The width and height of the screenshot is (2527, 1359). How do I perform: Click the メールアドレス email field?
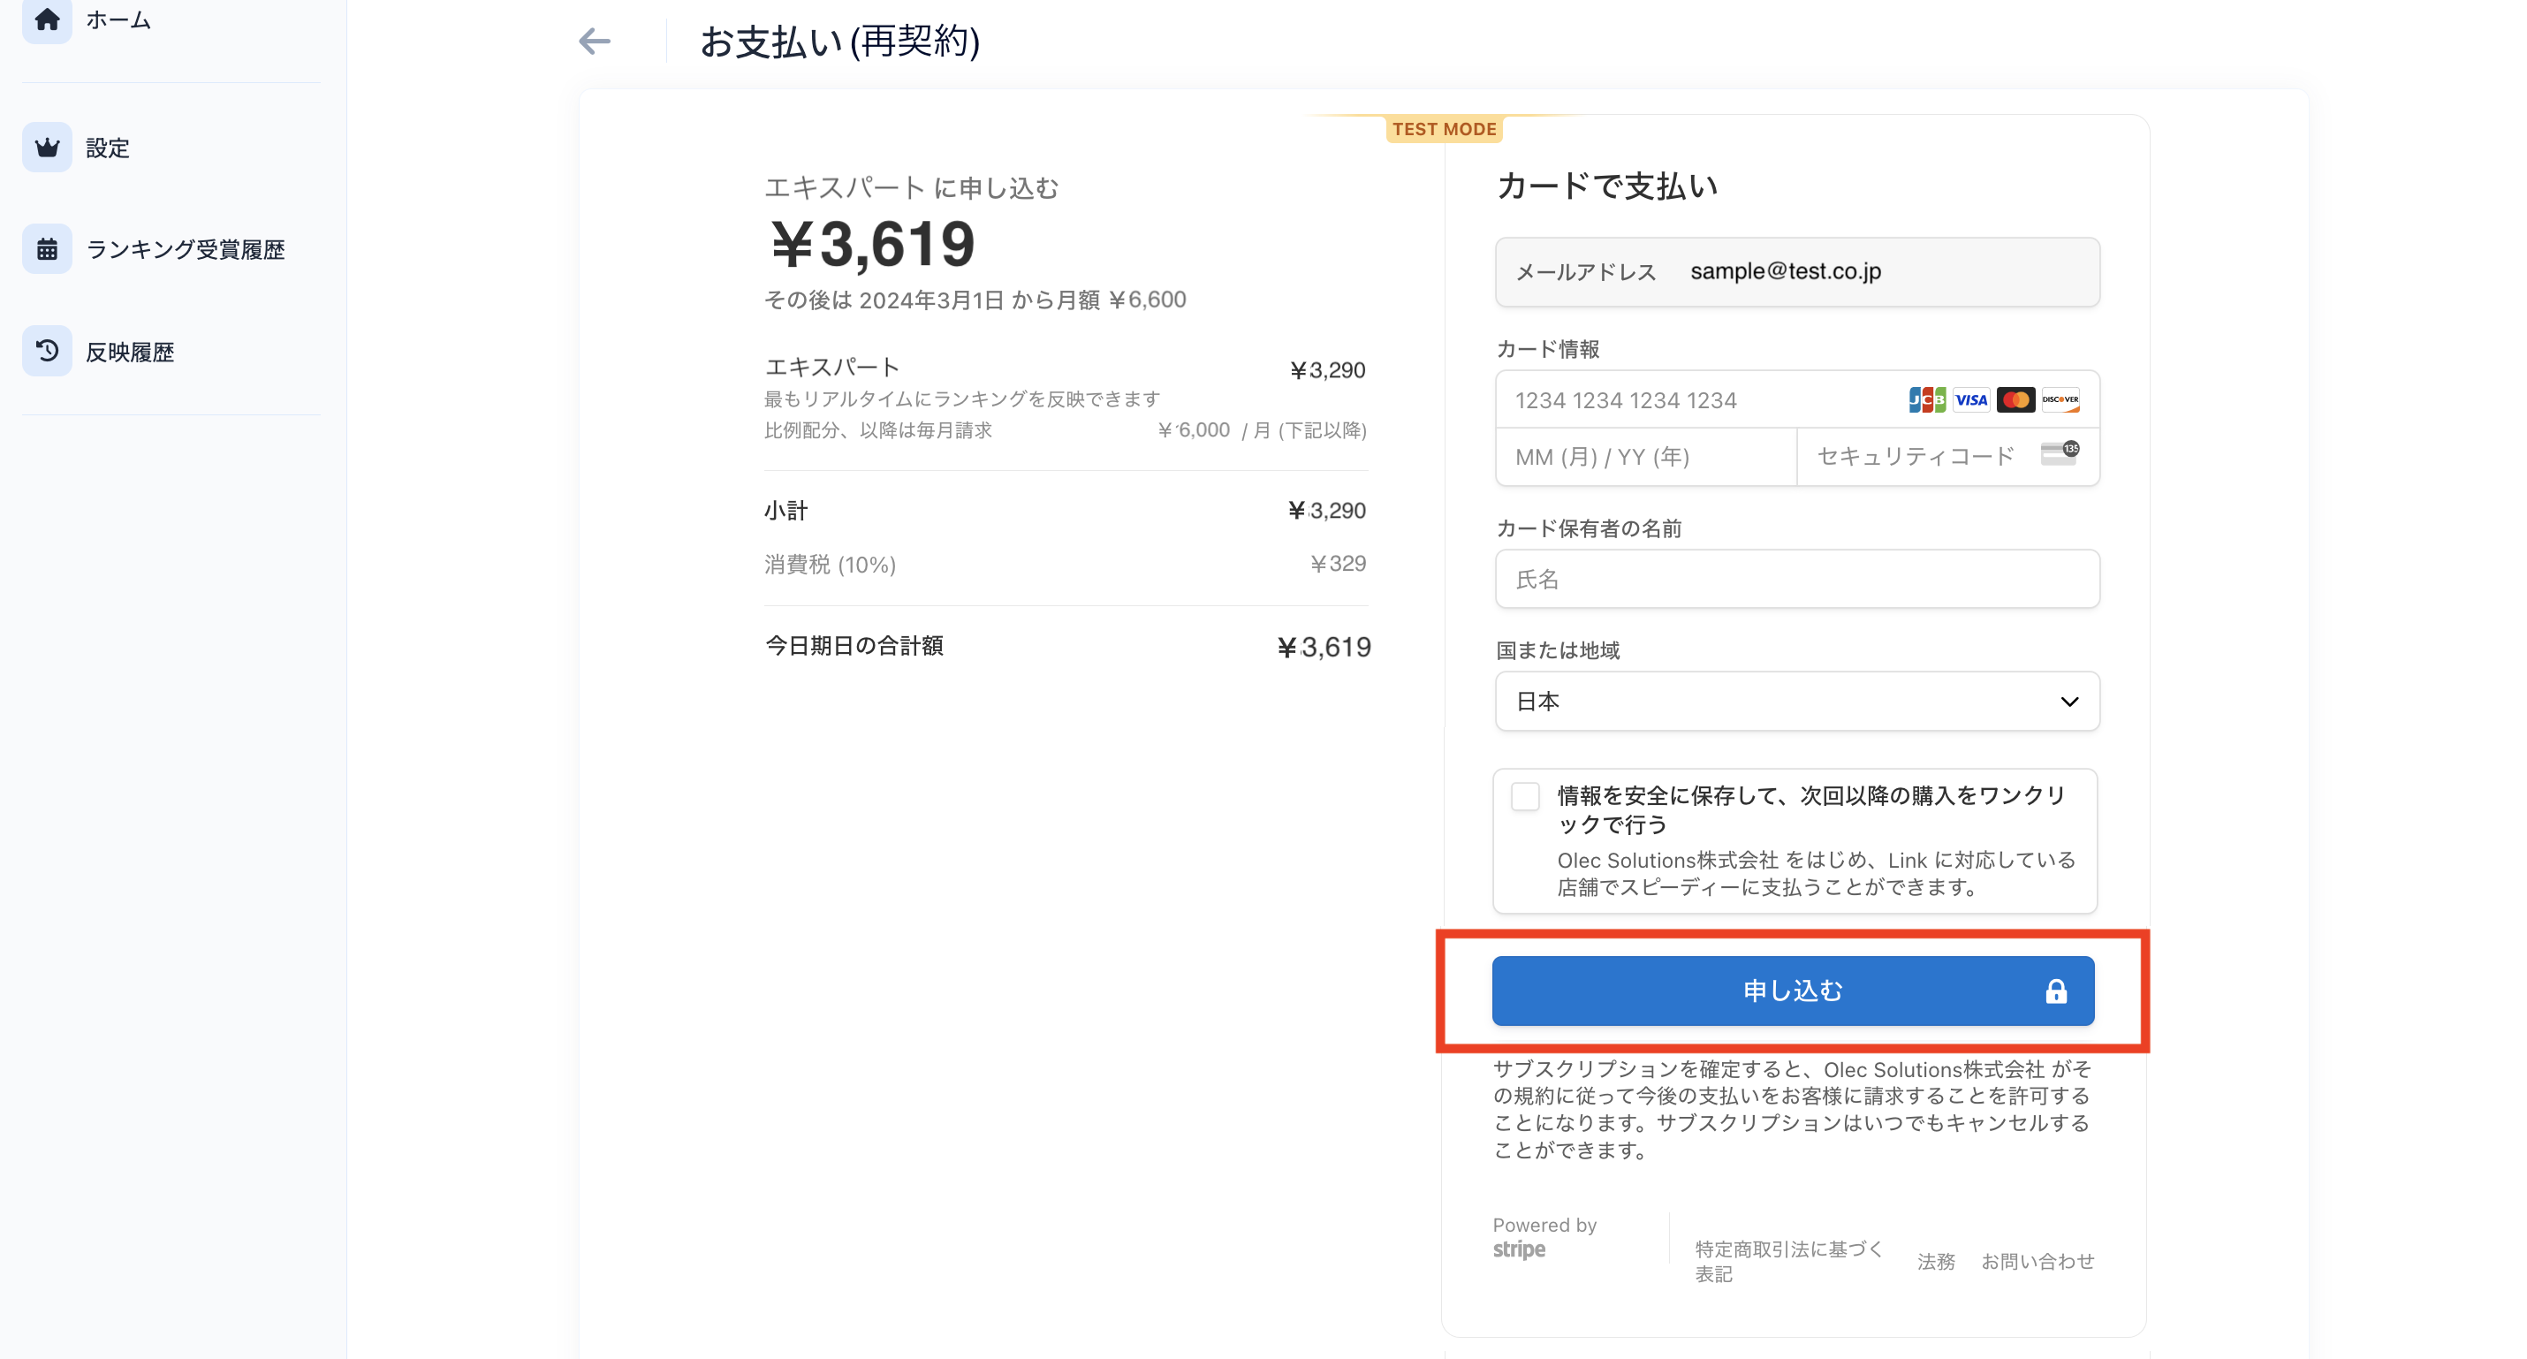click(1797, 272)
